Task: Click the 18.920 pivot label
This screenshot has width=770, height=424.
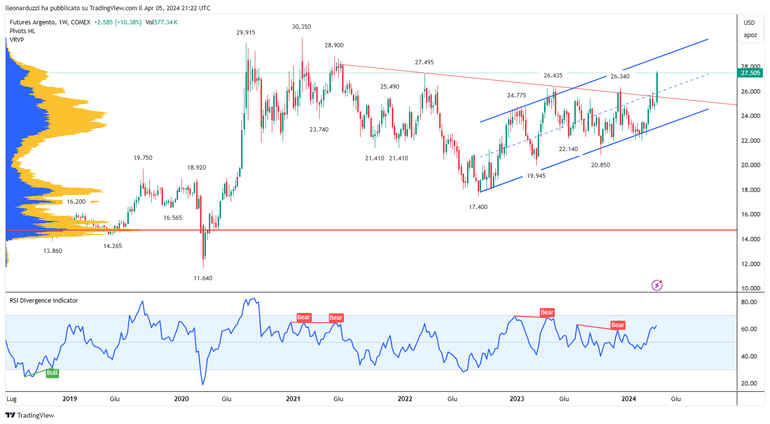Action: tap(197, 168)
